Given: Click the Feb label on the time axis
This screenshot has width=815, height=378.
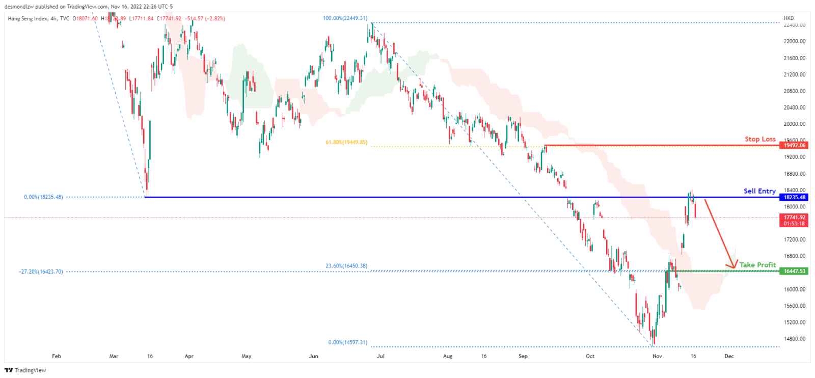Looking at the screenshot, I should 57,356.
